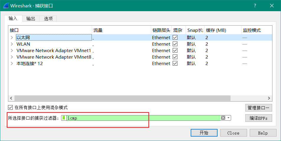The width and height of the screenshot is (281, 141).
Task: Click the Snap长 column header
Action: 195,30
